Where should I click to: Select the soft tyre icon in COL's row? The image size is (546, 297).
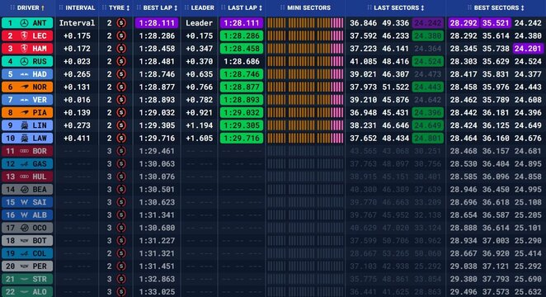click(x=121, y=253)
